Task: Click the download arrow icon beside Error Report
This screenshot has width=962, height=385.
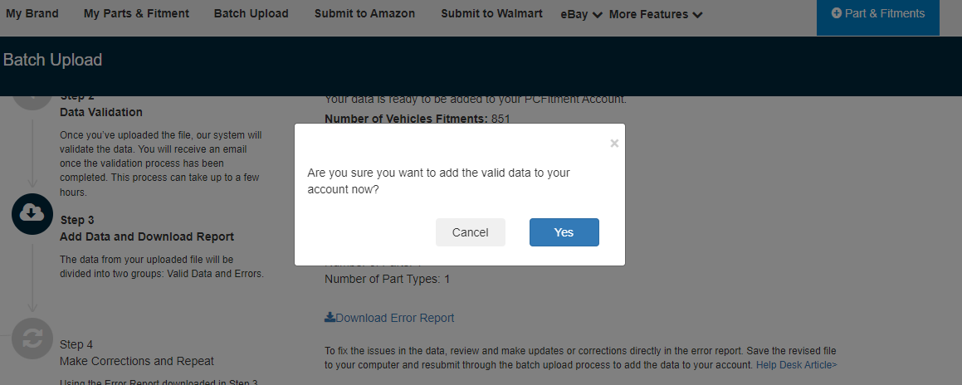Action: (x=330, y=317)
